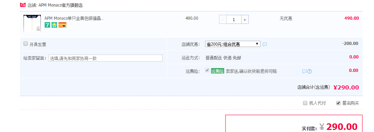Open the APM Monaco官方旗舰店 store link
This screenshot has height=132, width=374.
(61, 5)
